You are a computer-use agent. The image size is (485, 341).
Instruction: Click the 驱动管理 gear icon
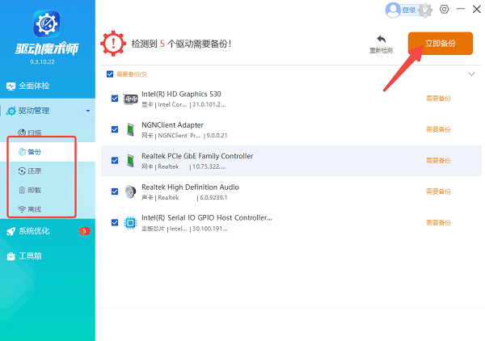tap(11, 111)
